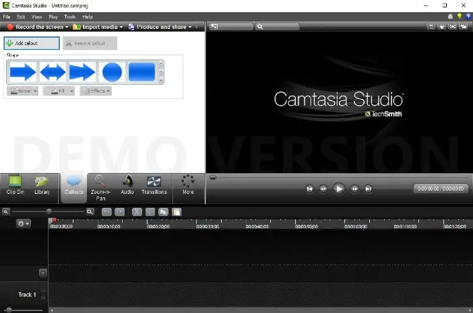Screen dimensions: 473x313
Task: Open the Help menu
Action: click(88, 17)
